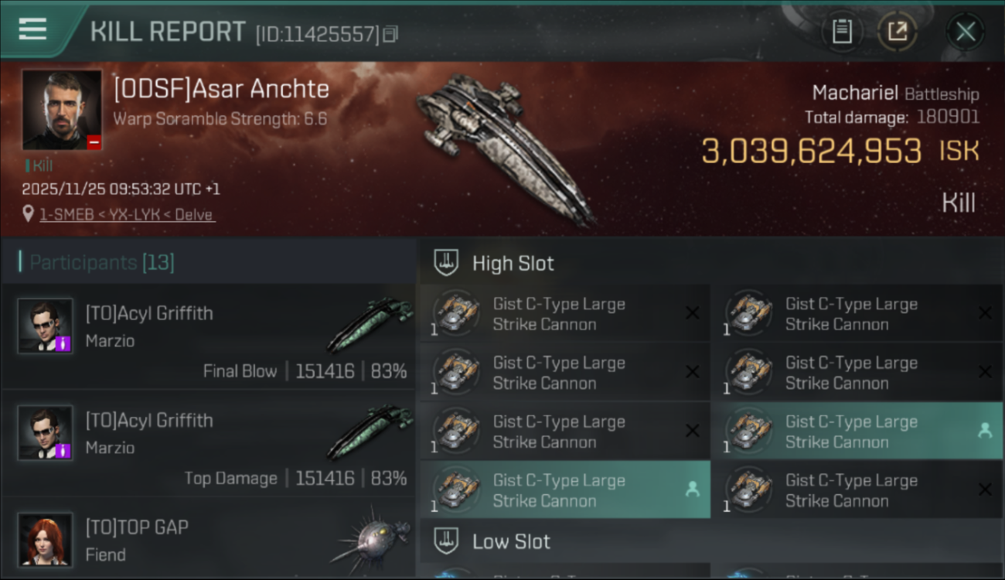Viewport: 1005px width, 580px height.
Task: Select the Top Damage participant entry
Action: coord(209,443)
